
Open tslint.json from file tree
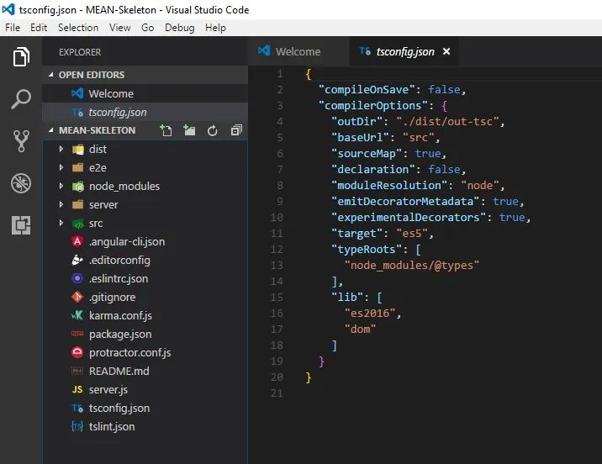[x=145, y=426]
